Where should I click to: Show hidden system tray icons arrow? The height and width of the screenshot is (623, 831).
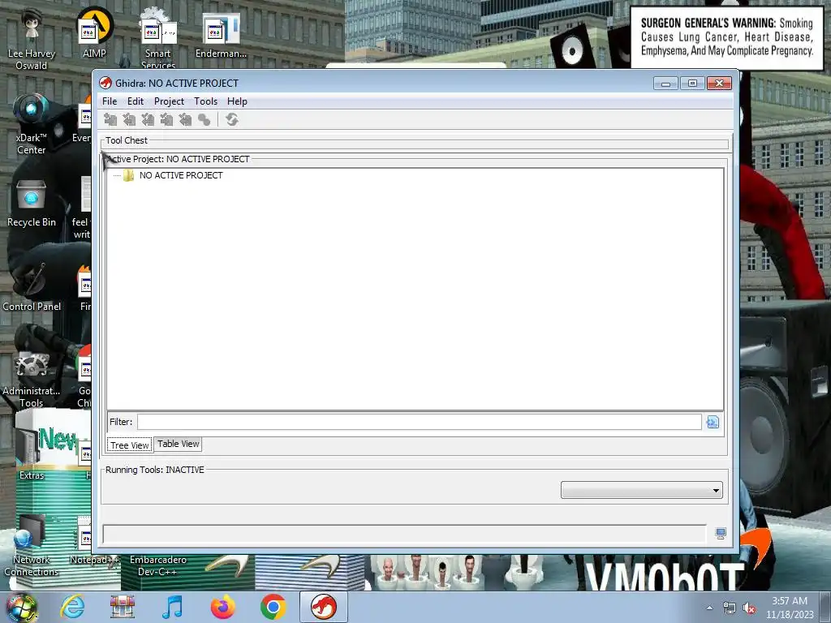(x=709, y=608)
